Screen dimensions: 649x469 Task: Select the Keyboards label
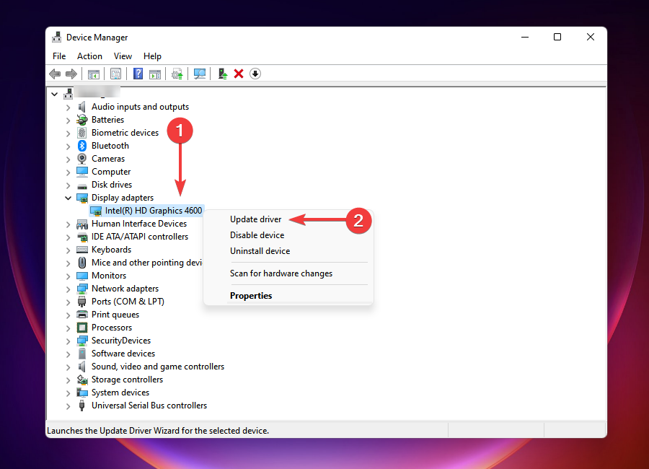point(111,250)
